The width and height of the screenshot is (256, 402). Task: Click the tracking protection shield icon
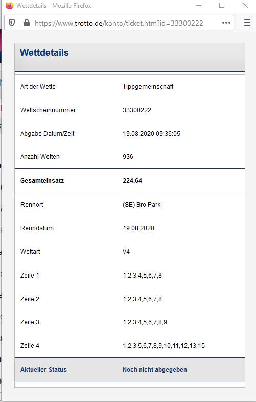[12, 23]
